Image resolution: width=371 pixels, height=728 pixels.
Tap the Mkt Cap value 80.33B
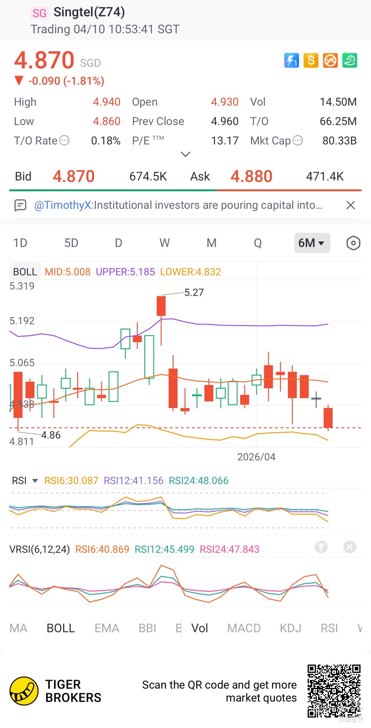tap(339, 141)
